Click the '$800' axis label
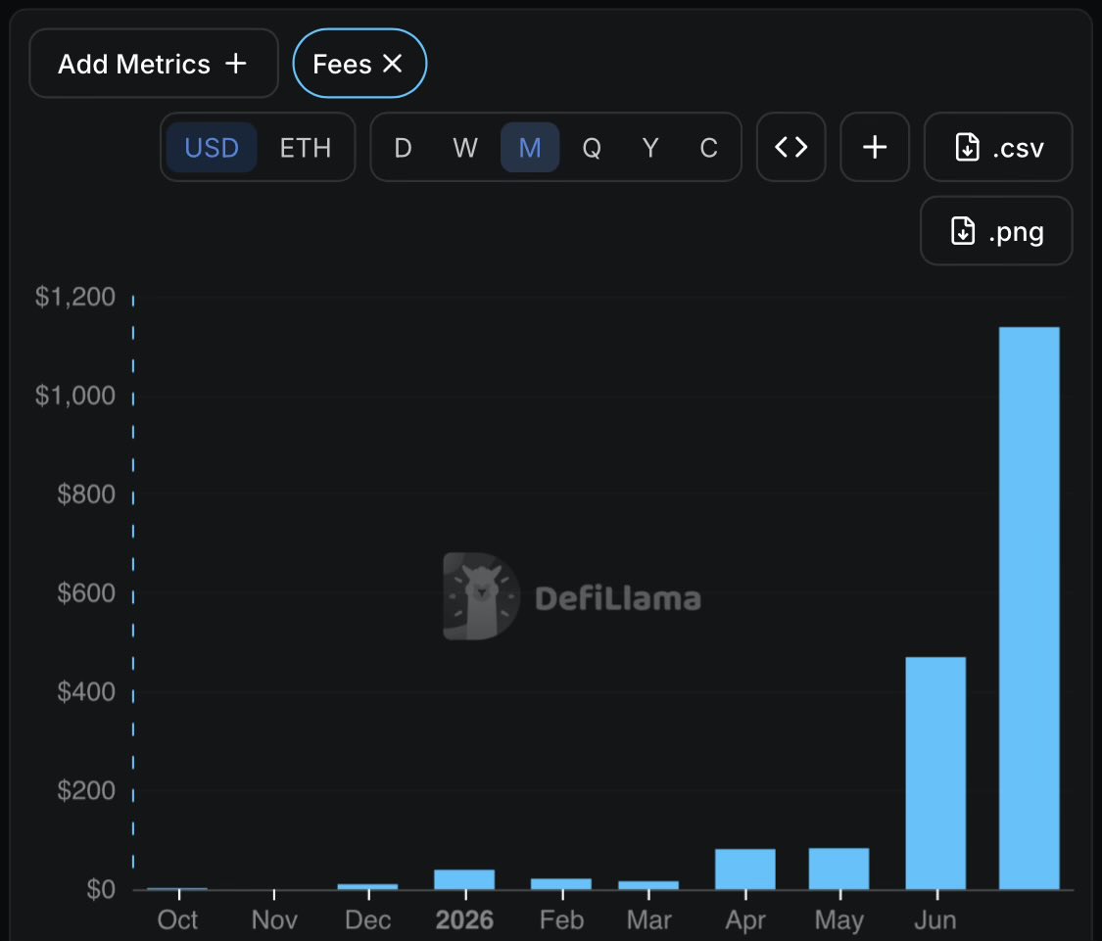 pos(86,494)
